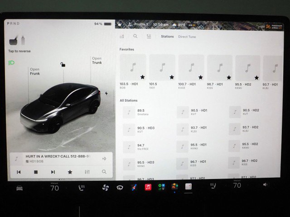Tune to 96.7 HD1 KISS in All Stations
Viewport: 290px width, 217px height.
click(191, 163)
